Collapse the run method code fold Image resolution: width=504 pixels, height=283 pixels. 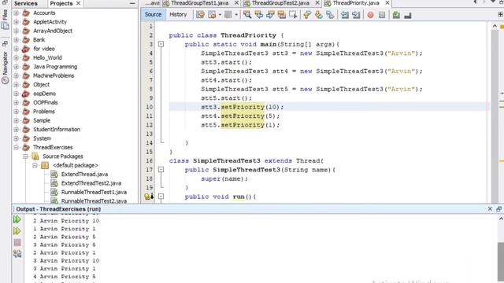click(x=161, y=197)
